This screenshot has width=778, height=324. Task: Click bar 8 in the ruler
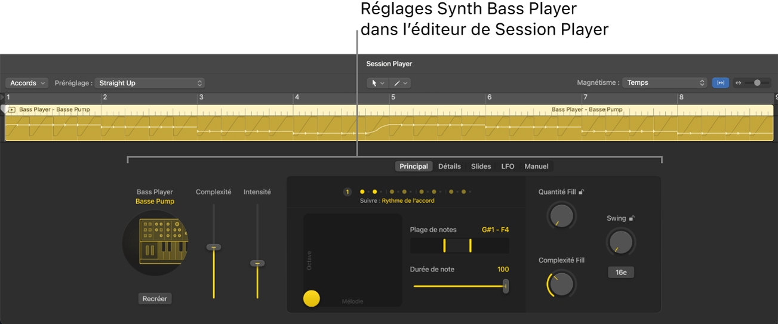coord(681,97)
